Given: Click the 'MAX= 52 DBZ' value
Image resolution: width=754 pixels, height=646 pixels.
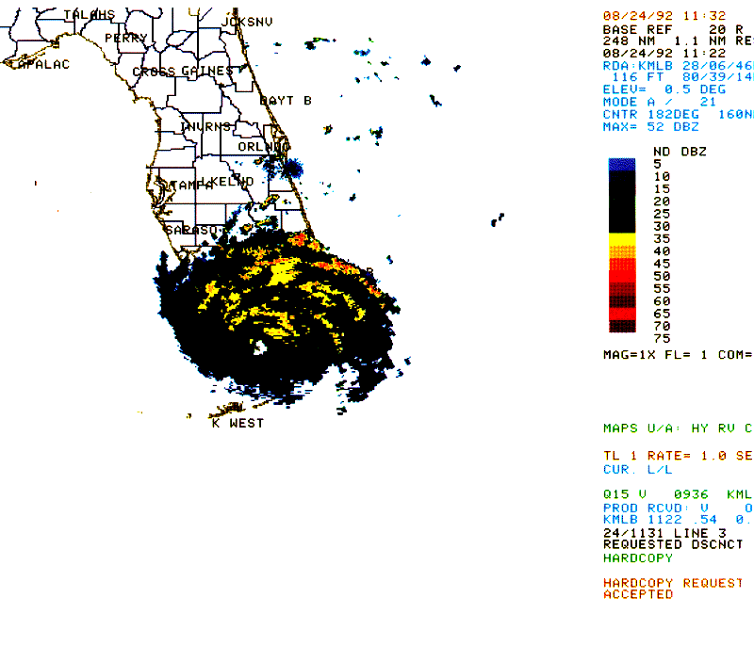Looking at the screenshot, I should (650, 127).
